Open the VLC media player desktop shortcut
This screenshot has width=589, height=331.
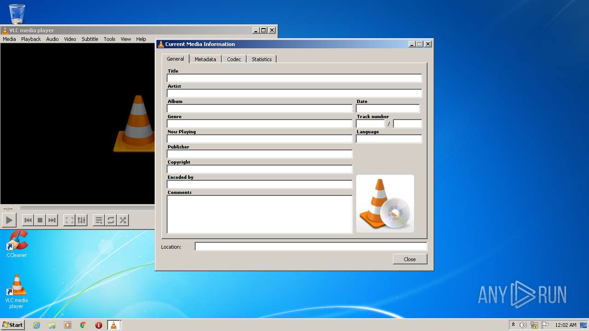coord(17,291)
